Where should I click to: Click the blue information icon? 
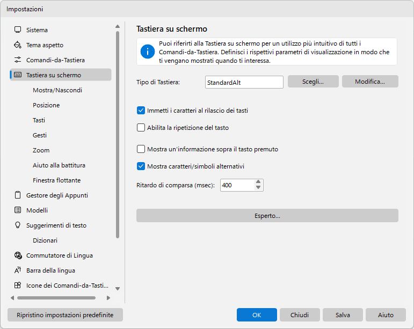click(148, 52)
